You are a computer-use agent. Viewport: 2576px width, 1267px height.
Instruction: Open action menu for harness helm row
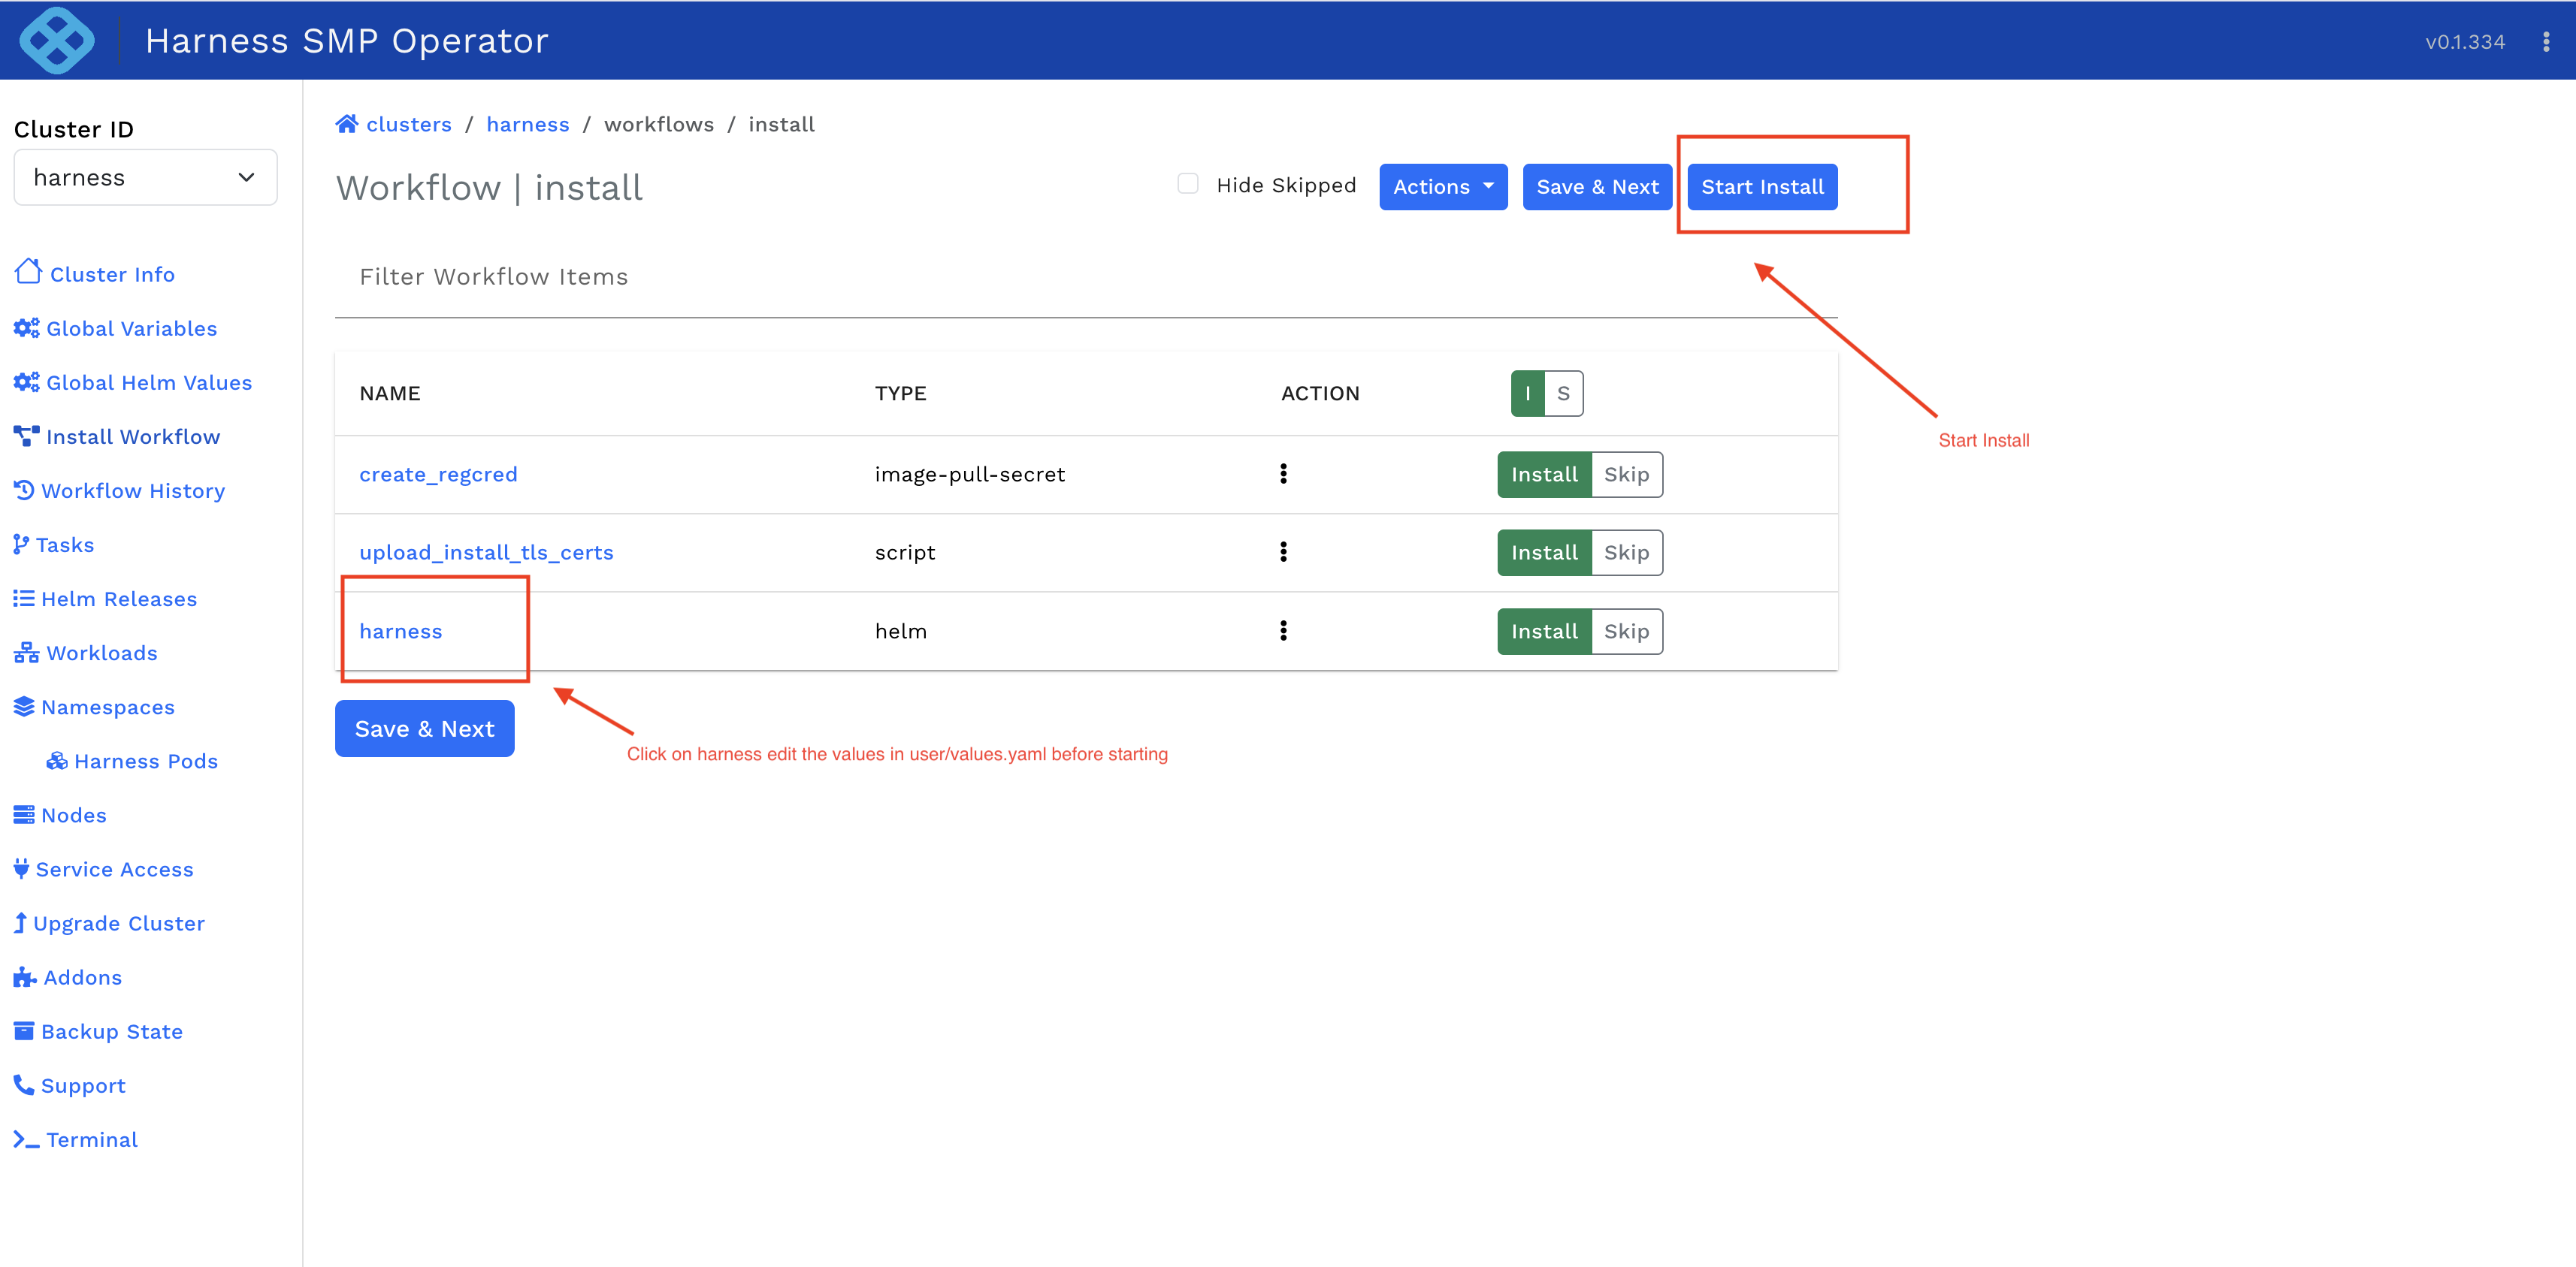click(x=1283, y=631)
